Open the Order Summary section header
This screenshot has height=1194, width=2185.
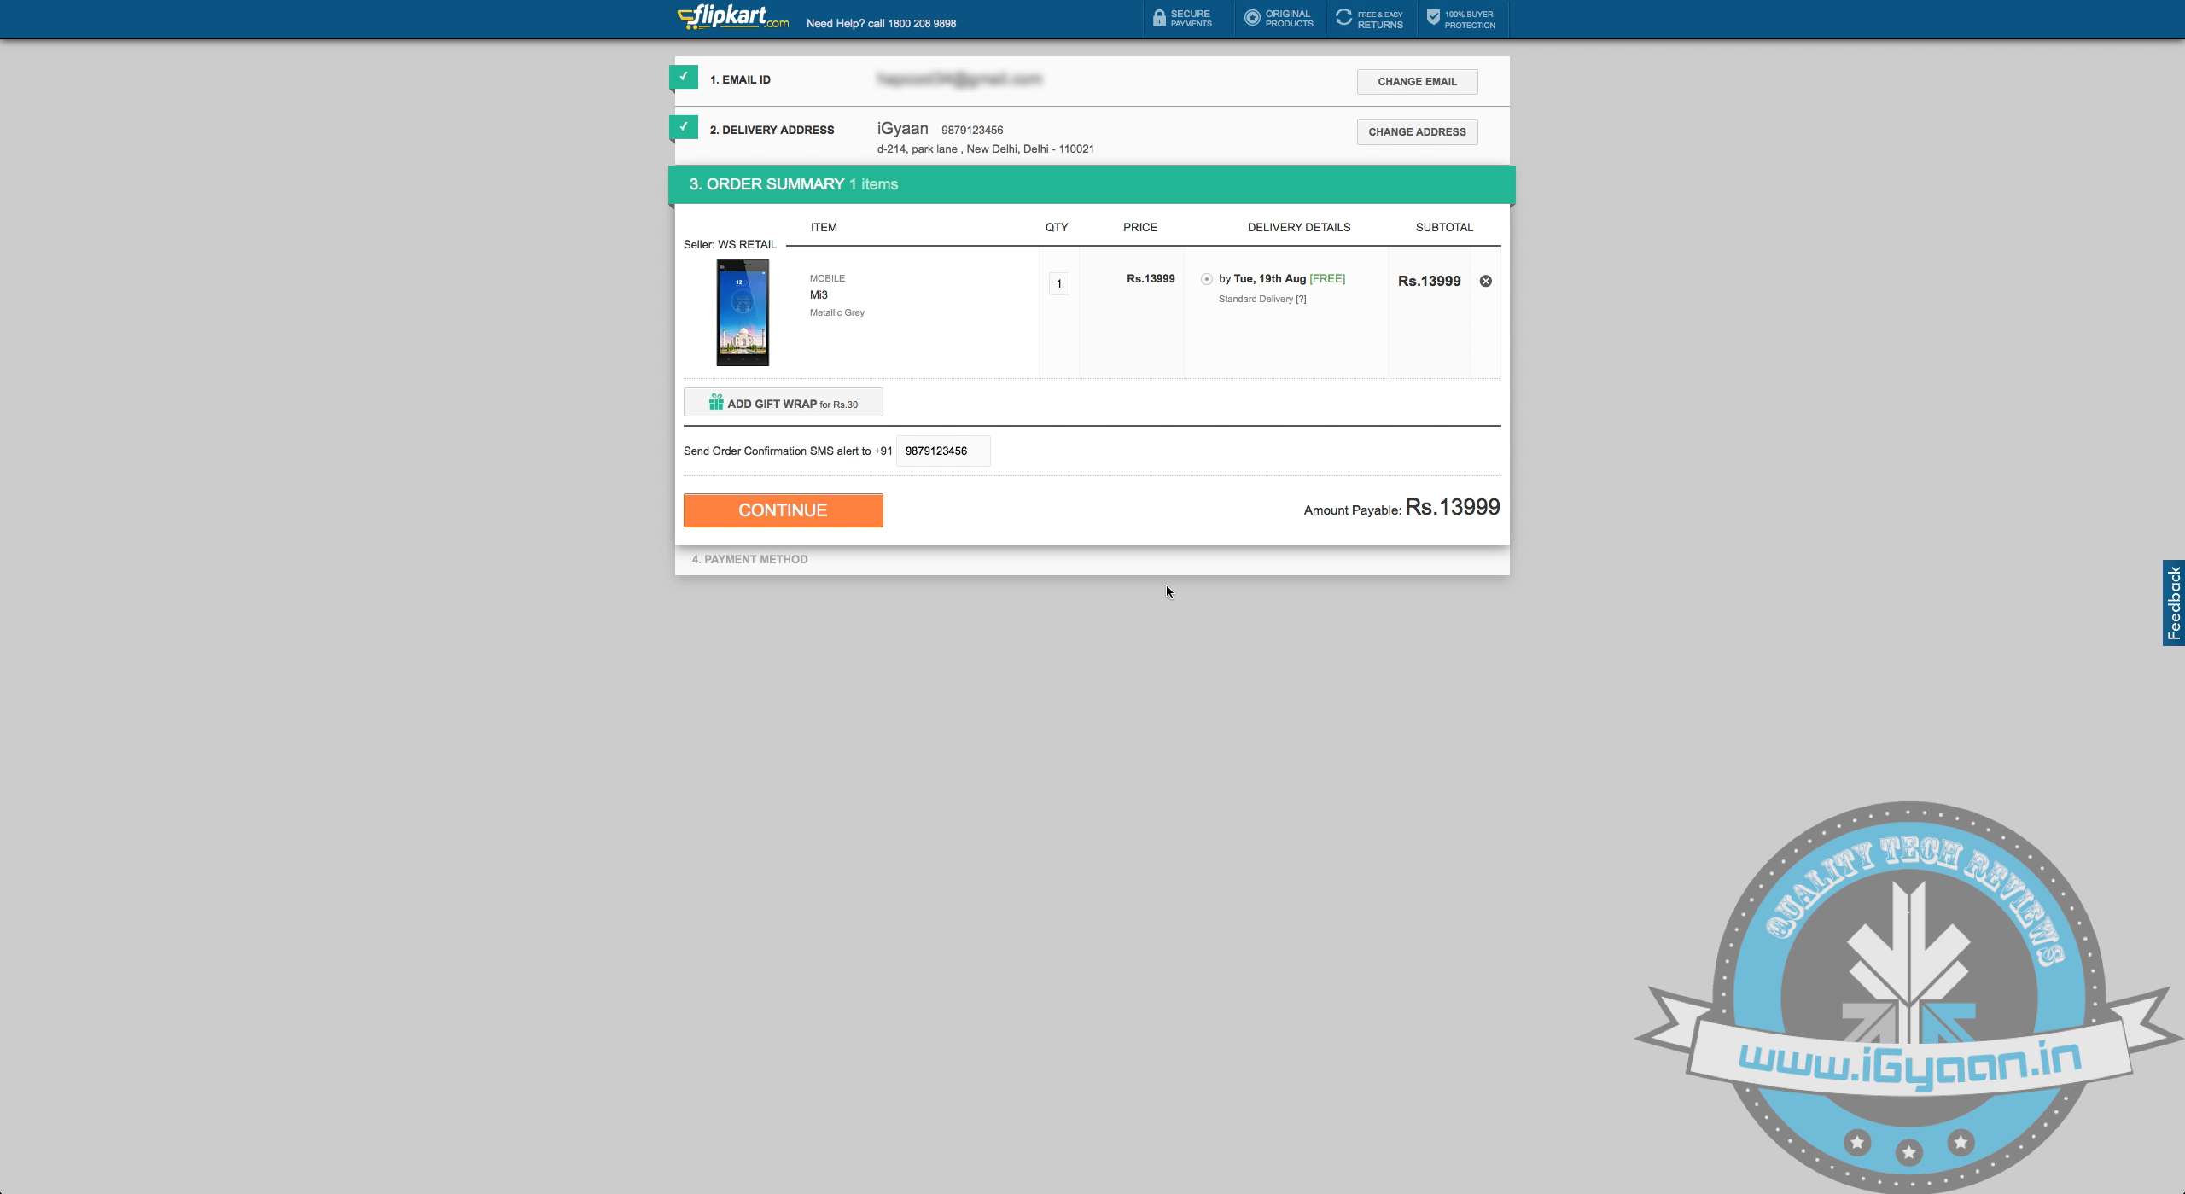793,184
